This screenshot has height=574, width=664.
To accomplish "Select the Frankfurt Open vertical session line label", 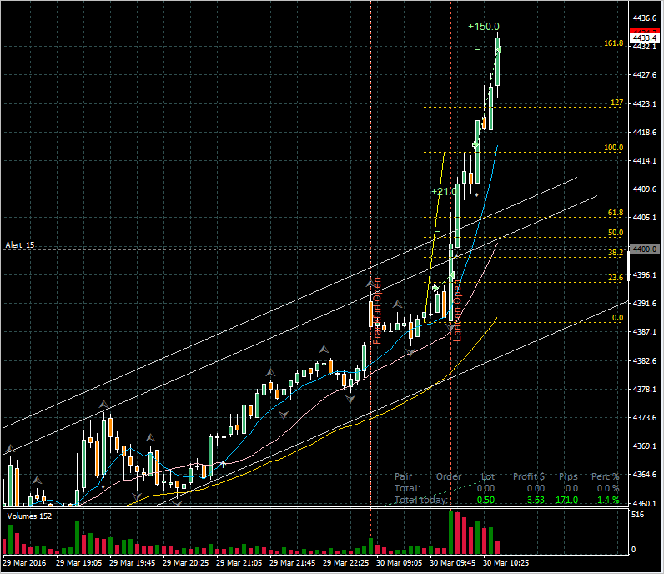I will point(376,310).
